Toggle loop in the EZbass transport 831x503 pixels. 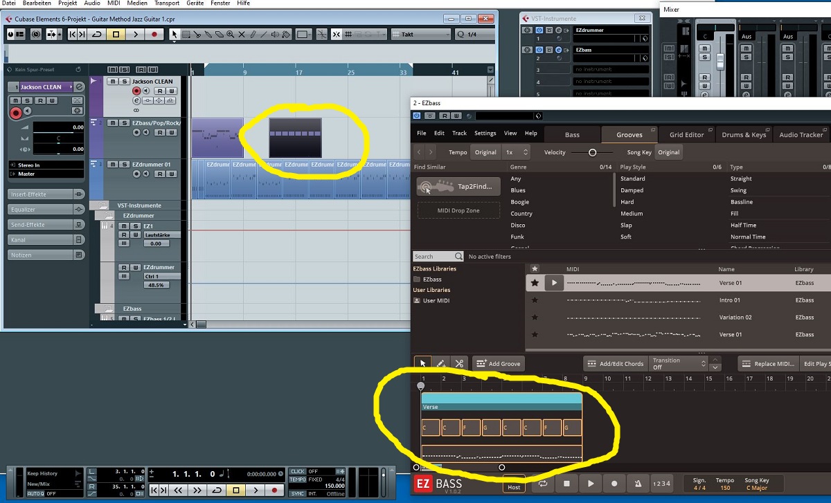tap(542, 484)
